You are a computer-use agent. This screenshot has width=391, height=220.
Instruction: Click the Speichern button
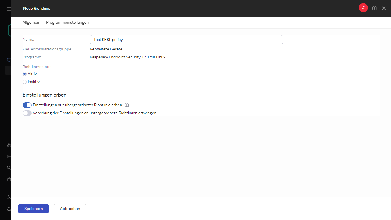click(x=33, y=209)
